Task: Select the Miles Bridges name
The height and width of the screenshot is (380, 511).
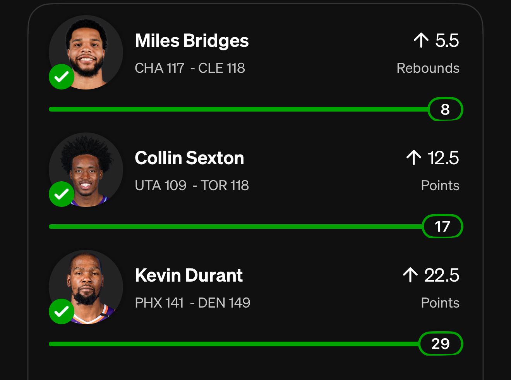Action: tap(192, 41)
